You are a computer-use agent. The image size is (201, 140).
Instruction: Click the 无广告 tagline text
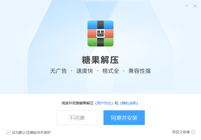tap(59, 71)
